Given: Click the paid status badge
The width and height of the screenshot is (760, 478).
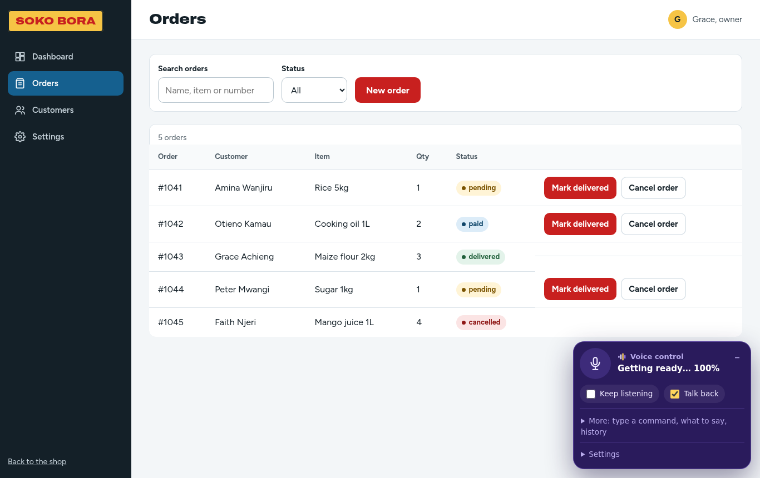Looking at the screenshot, I should (x=472, y=224).
